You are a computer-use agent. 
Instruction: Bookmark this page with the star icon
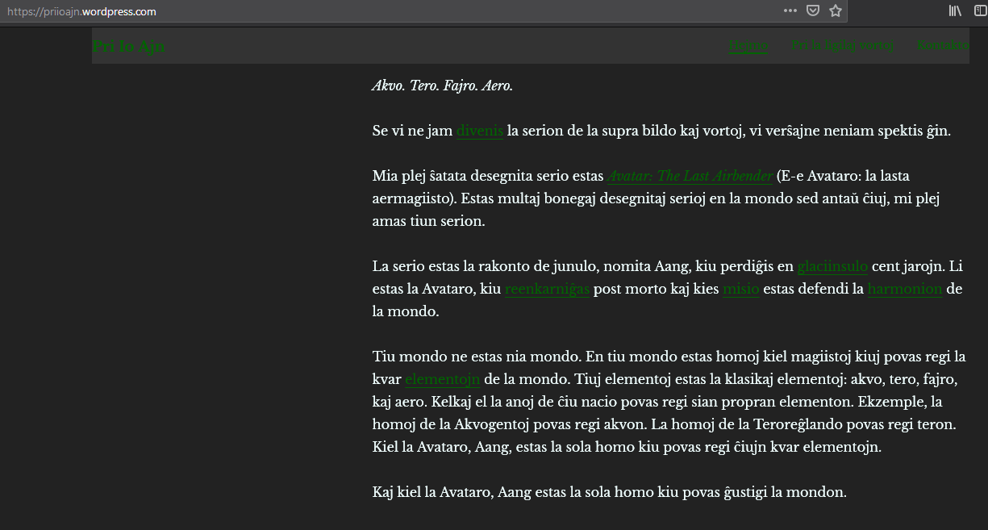click(836, 10)
